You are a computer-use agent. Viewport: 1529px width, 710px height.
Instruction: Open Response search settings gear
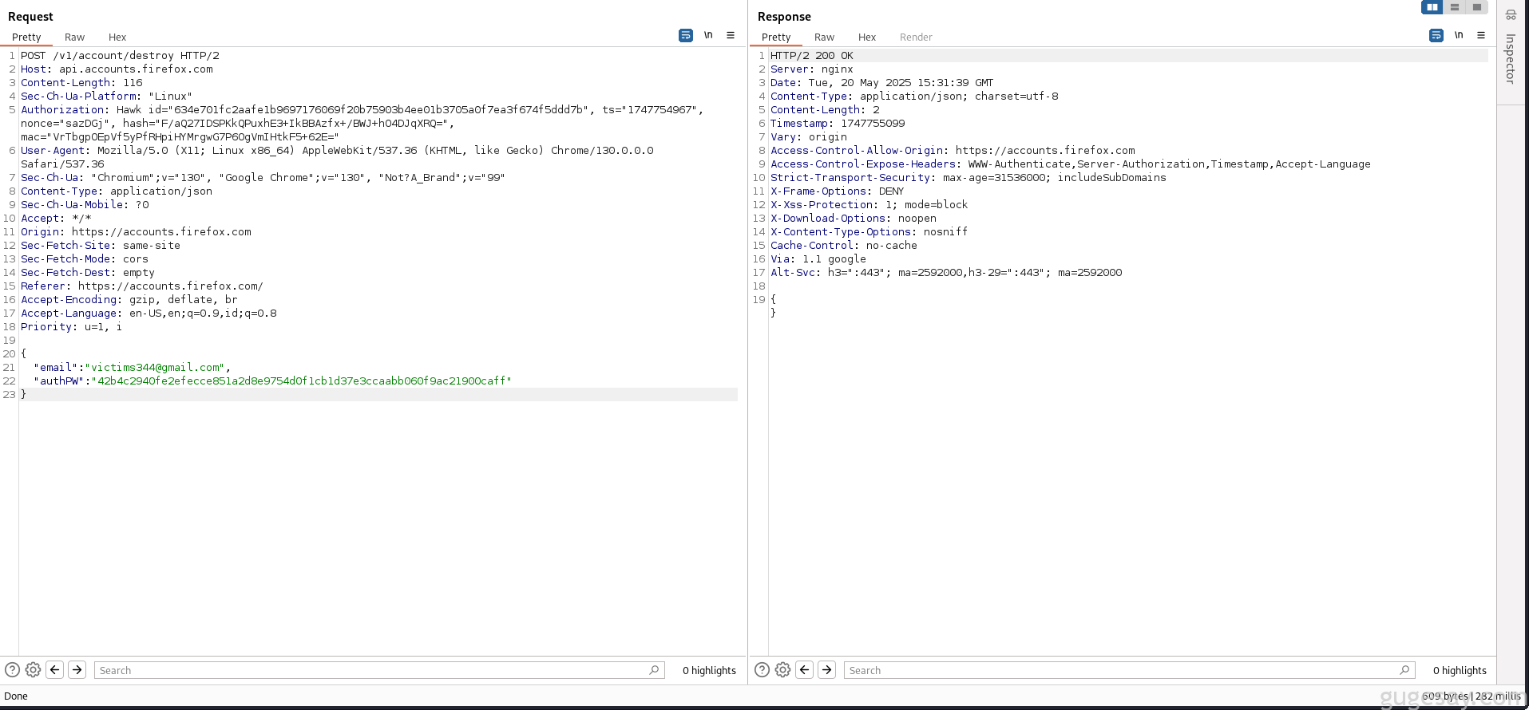click(782, 670)
